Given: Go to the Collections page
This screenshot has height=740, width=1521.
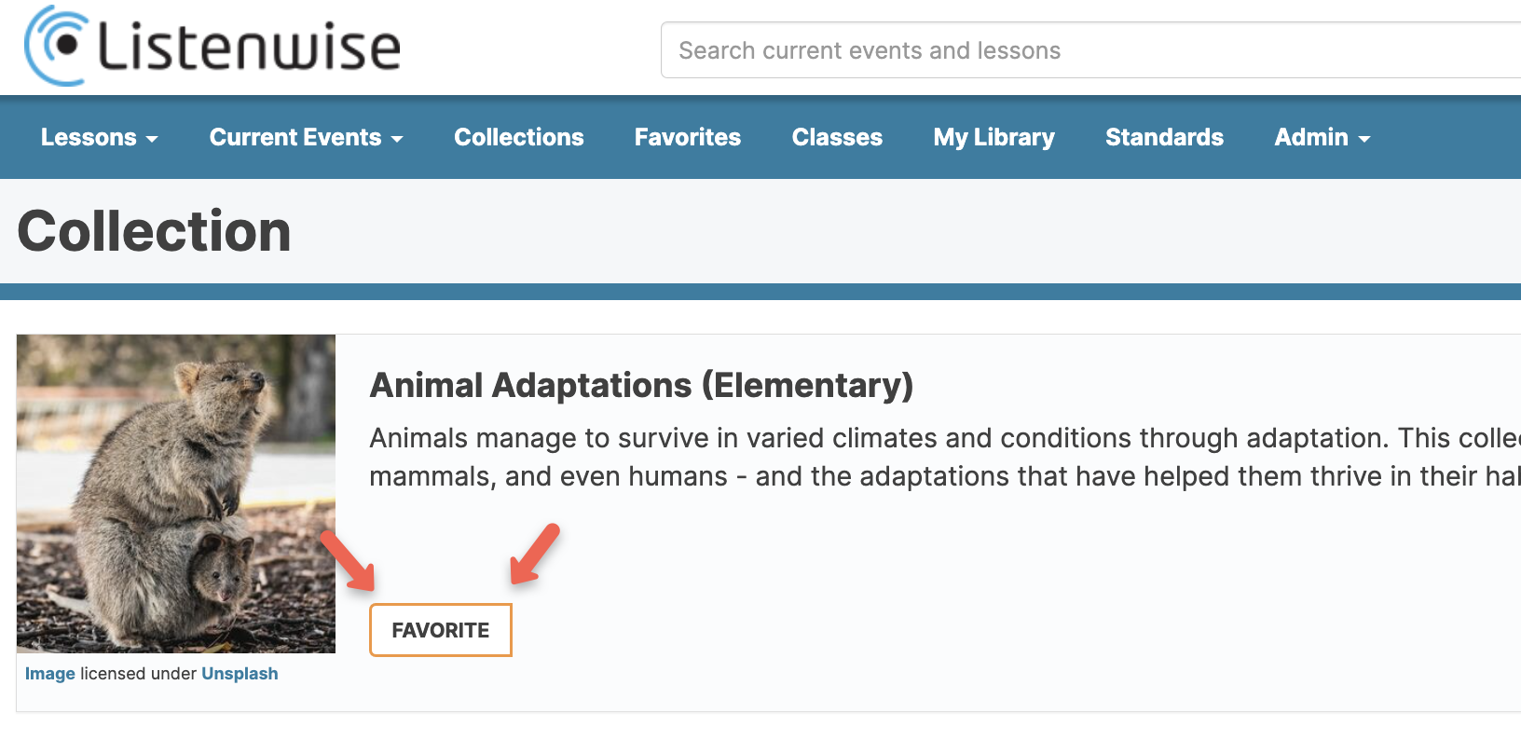Looking at the screenshot, I should click(x=519, y=137).
